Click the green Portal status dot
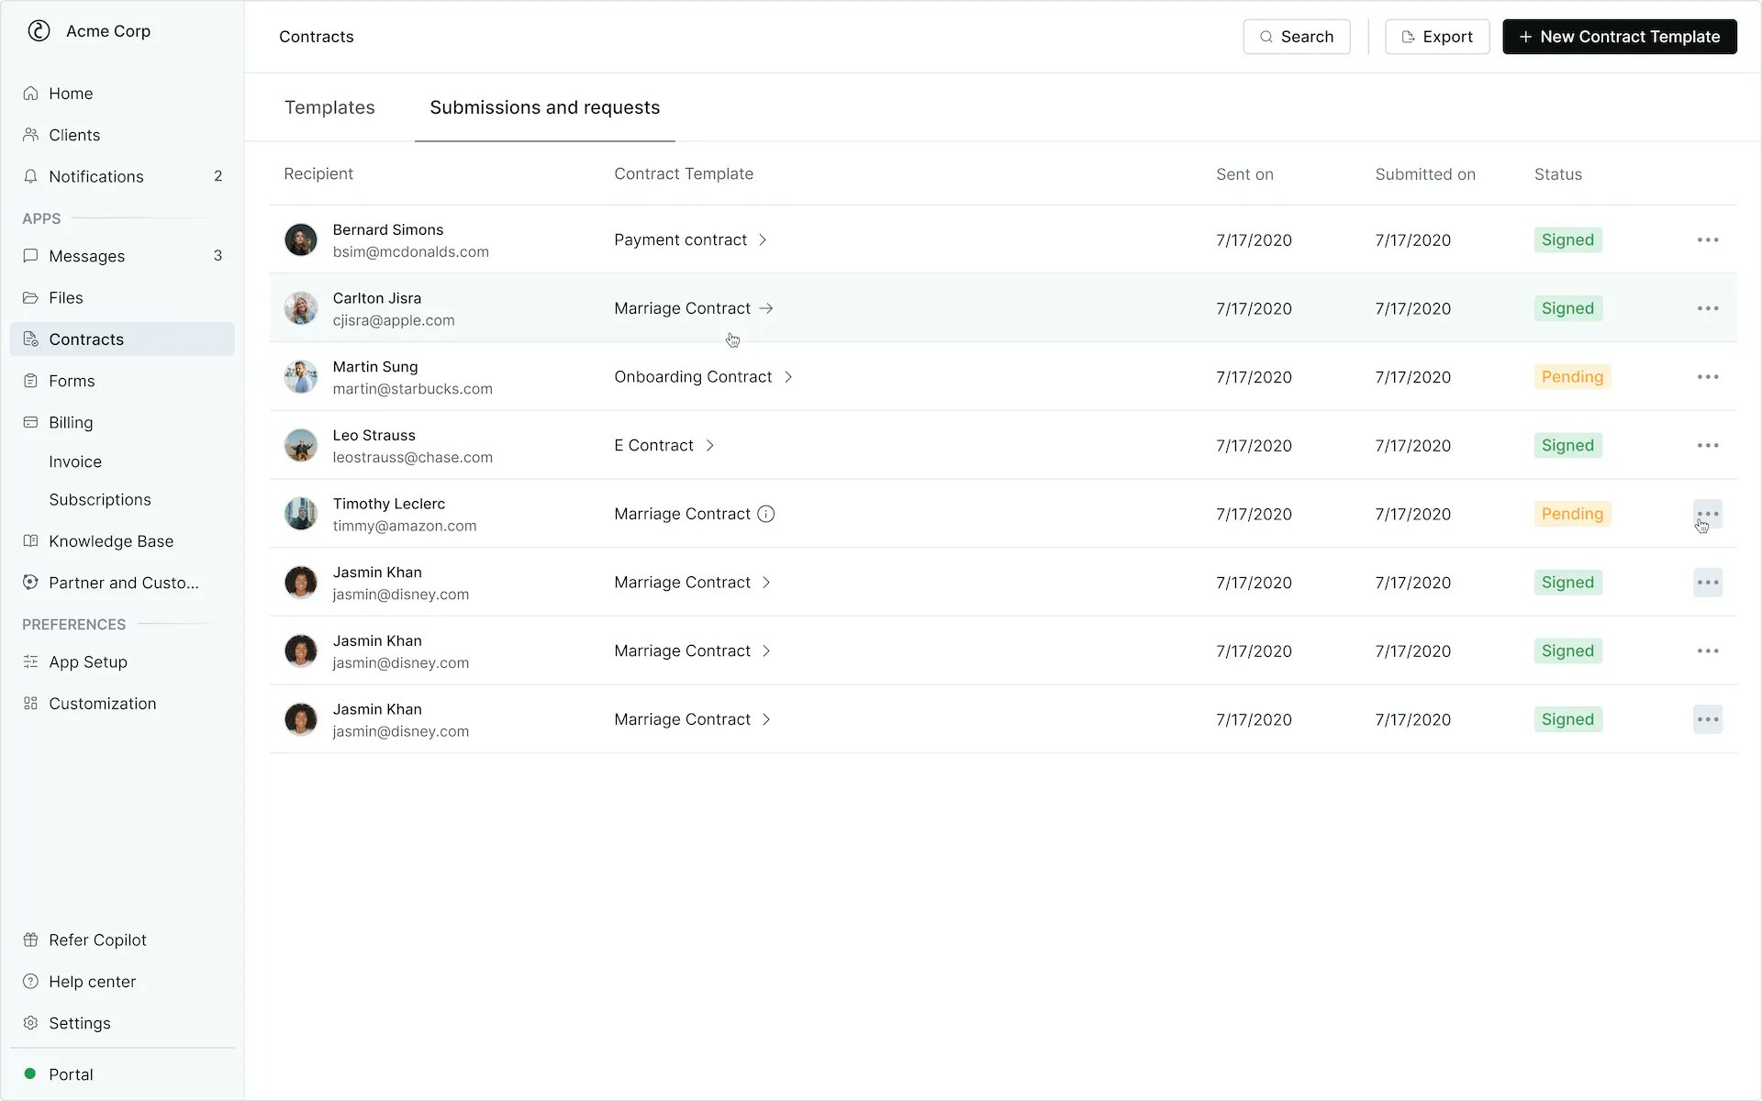1762x1101 pixels. pos(30,1073)
